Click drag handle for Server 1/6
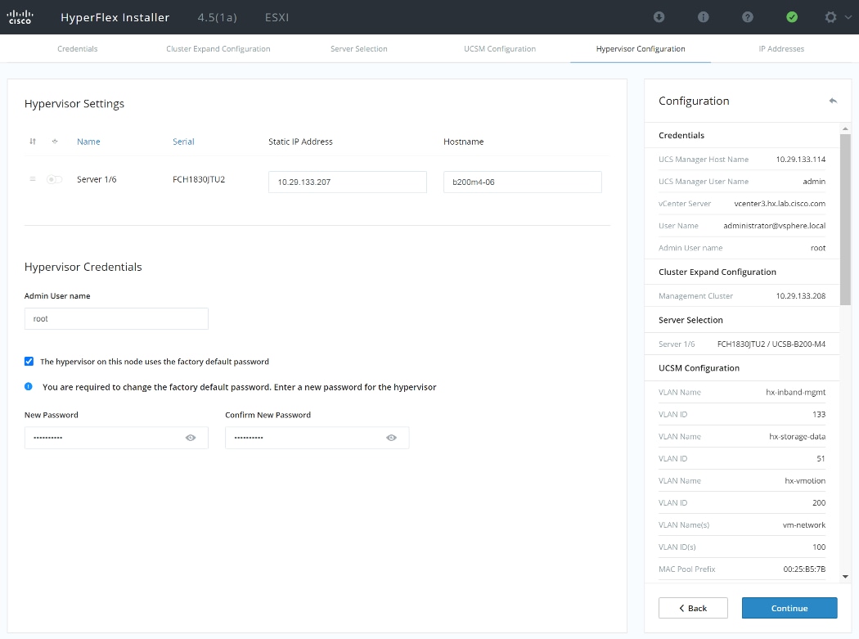Screen dimensions: 859x639 coord(33,179)
